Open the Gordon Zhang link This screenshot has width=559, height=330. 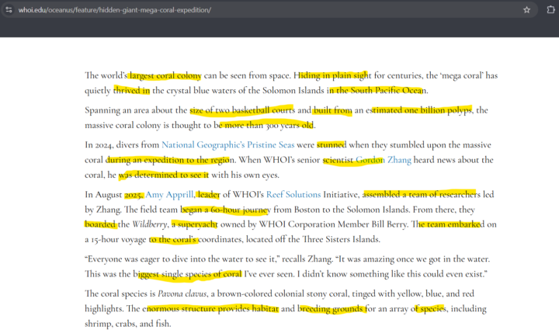tap(384, 160)
